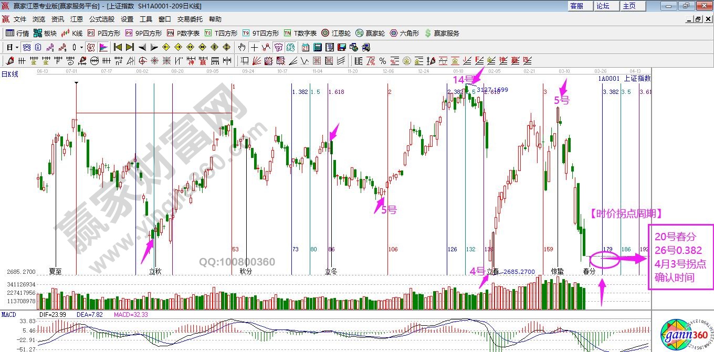Toggle the pink flag chart button

[x=103, y=47]
